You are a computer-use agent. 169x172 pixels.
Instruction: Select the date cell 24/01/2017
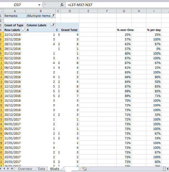coord(15,162)
